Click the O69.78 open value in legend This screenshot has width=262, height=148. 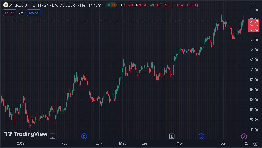[127, 5]
